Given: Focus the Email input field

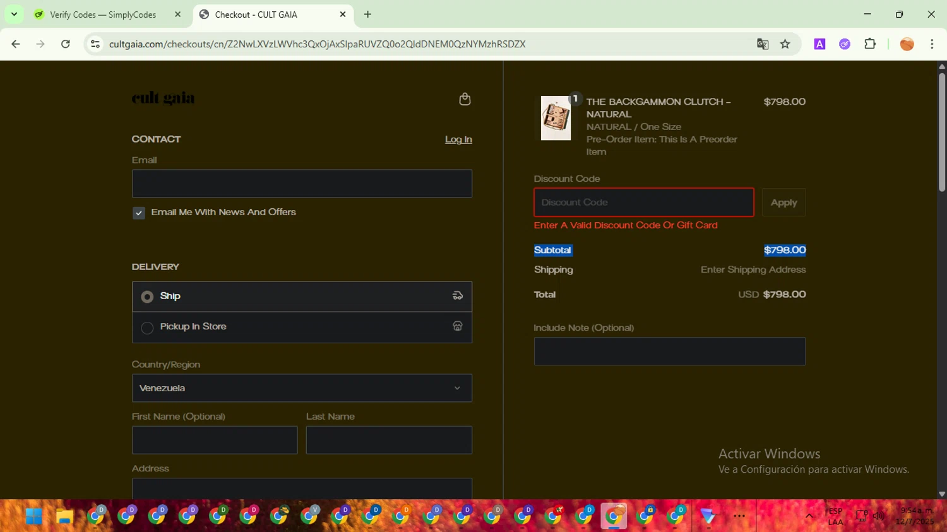Looking at the screenshot, I should (x=302, y=184).
